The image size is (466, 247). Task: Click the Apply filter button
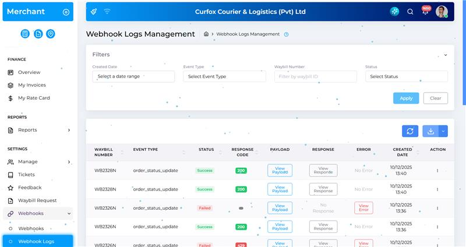tap(406, 98)
